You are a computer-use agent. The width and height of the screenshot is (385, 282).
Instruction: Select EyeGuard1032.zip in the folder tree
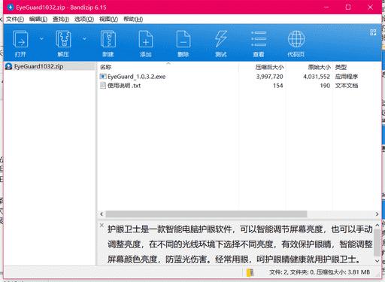point(38,66)
